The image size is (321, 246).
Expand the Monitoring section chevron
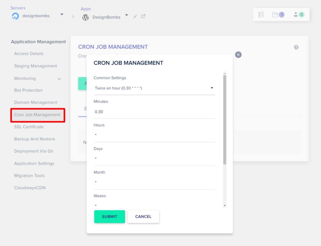[x=60, y=79]
